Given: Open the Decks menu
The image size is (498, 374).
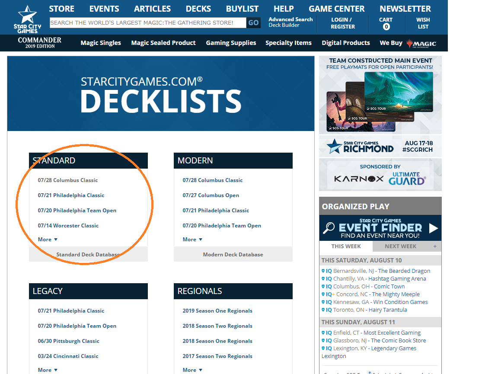Looking at the screenshot, I should click(x=198, y=9).
